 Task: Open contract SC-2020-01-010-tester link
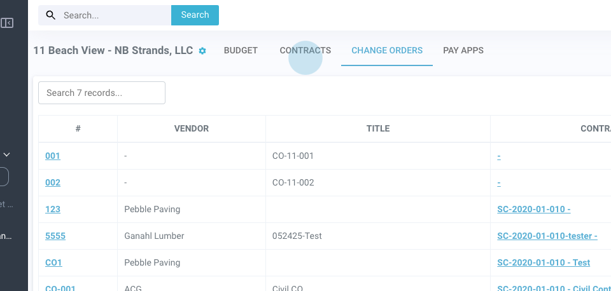[547, 236]
